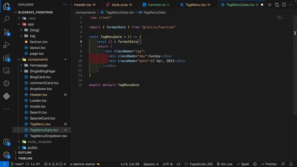Image resolution: width=297 pixels, height=167 pixels.
Task: Expand the .next folder
Action: tap(32, 19)
